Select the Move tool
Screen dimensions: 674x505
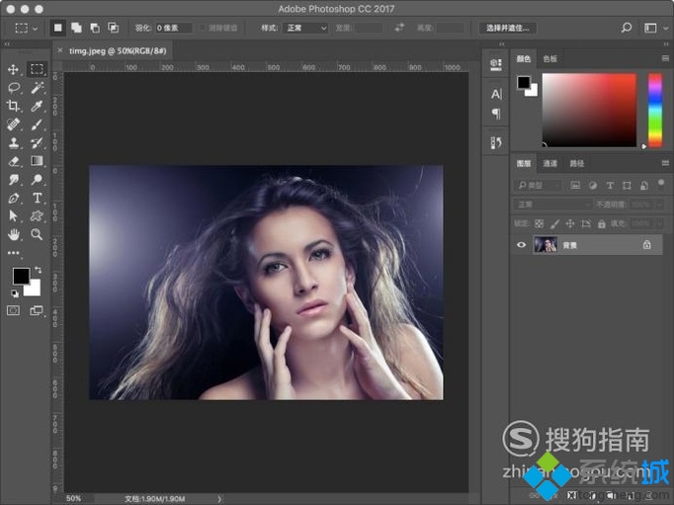13,69
